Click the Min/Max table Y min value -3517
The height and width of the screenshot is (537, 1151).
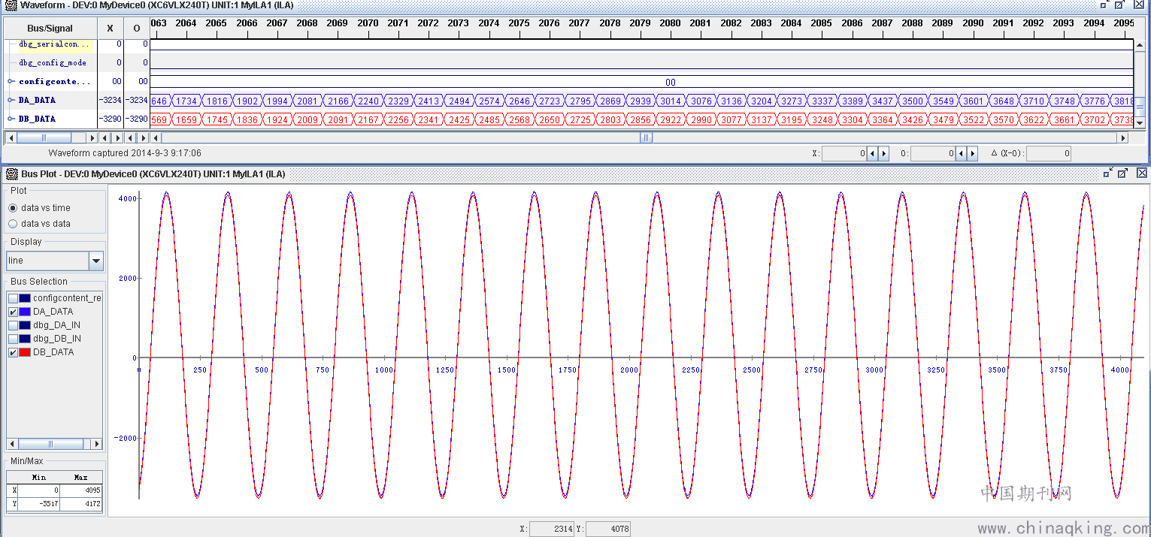(38, 504)
